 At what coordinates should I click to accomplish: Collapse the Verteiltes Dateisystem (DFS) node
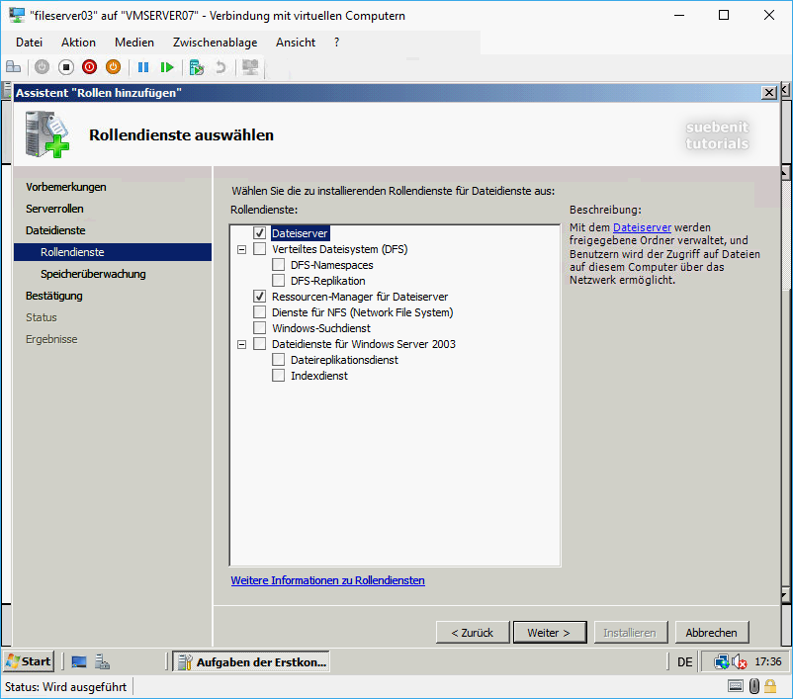pos(241,249)
